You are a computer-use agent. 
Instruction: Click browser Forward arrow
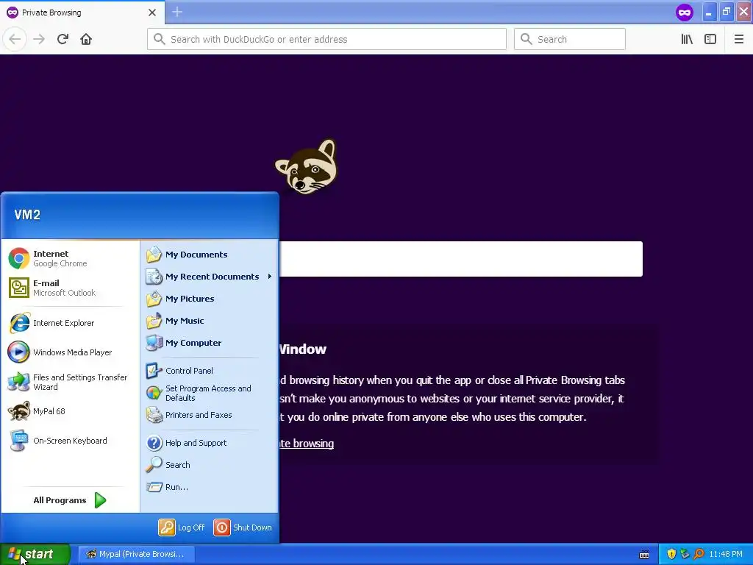(x=39, y=39)
